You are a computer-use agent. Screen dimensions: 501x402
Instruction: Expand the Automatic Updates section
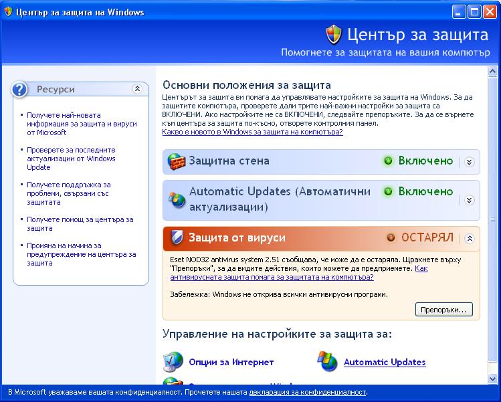point(469,201)
